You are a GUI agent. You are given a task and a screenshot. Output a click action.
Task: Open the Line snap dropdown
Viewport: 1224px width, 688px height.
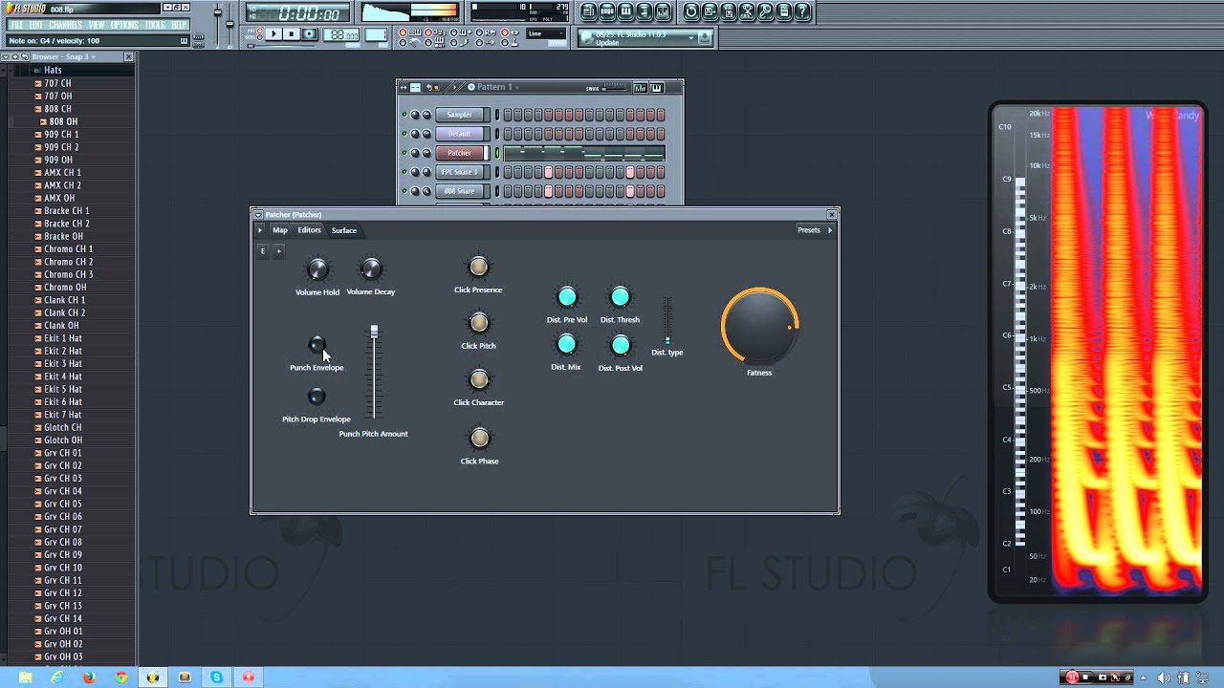547,34
